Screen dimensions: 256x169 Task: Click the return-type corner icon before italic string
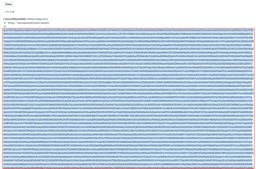(4, 12)
